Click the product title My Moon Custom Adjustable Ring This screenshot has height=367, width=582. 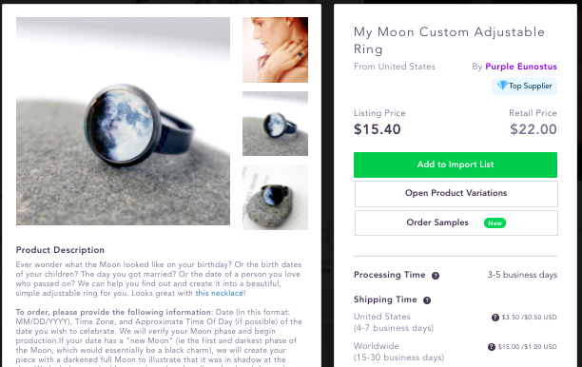click(x=449, y=41)
